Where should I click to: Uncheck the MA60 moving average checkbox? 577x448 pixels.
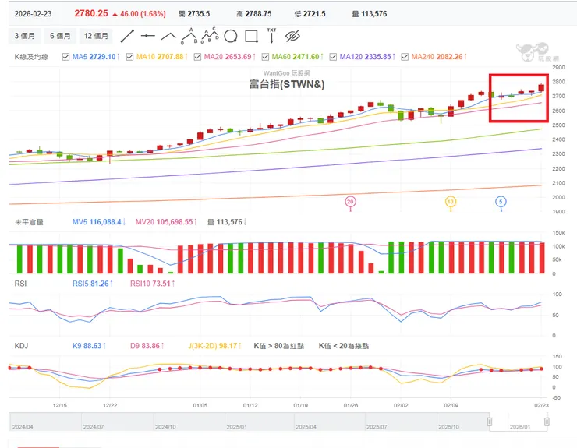(x=265, y=57)
